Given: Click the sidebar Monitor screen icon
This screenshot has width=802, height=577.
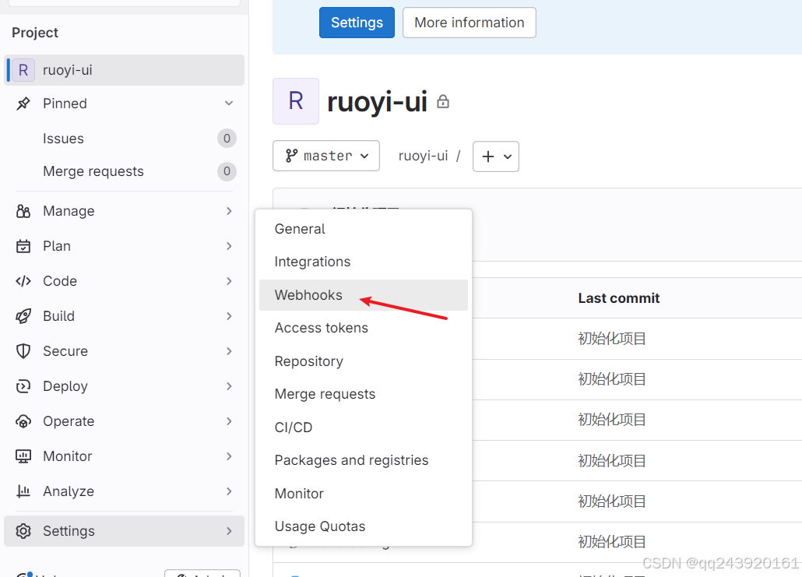Looking at the screenshot, I should click(x=23, y=456).
